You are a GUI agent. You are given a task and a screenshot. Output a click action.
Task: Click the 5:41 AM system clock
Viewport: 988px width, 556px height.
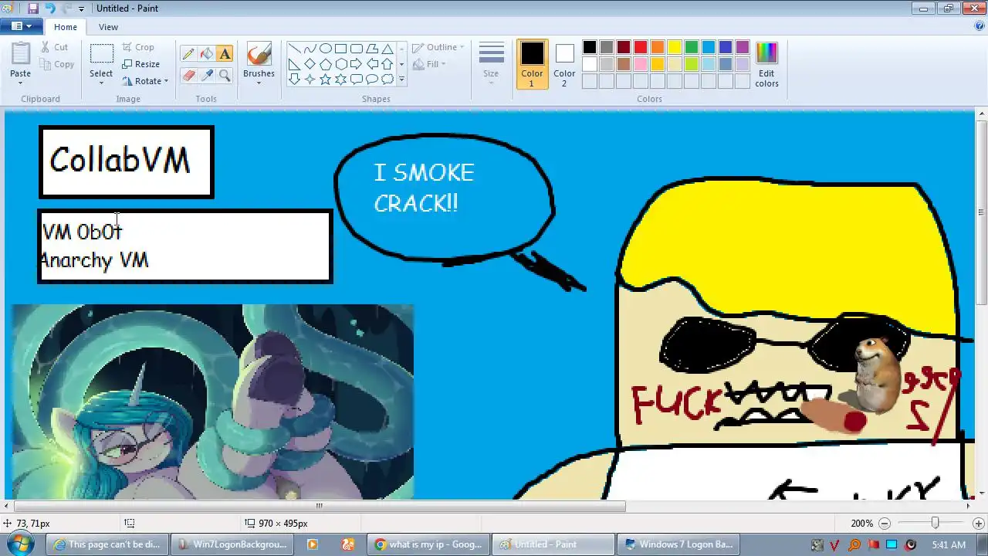[x=949, y=544]
